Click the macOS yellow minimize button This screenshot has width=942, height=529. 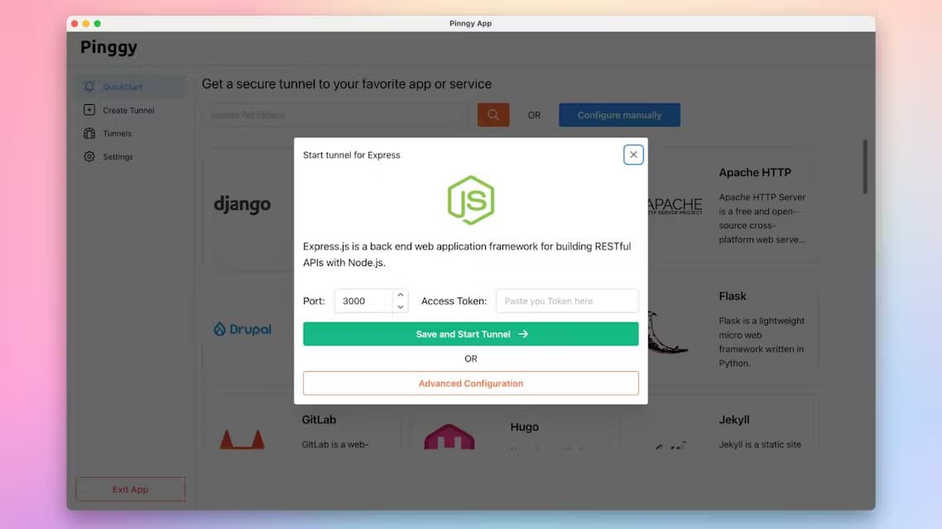[x=86, y=23]
